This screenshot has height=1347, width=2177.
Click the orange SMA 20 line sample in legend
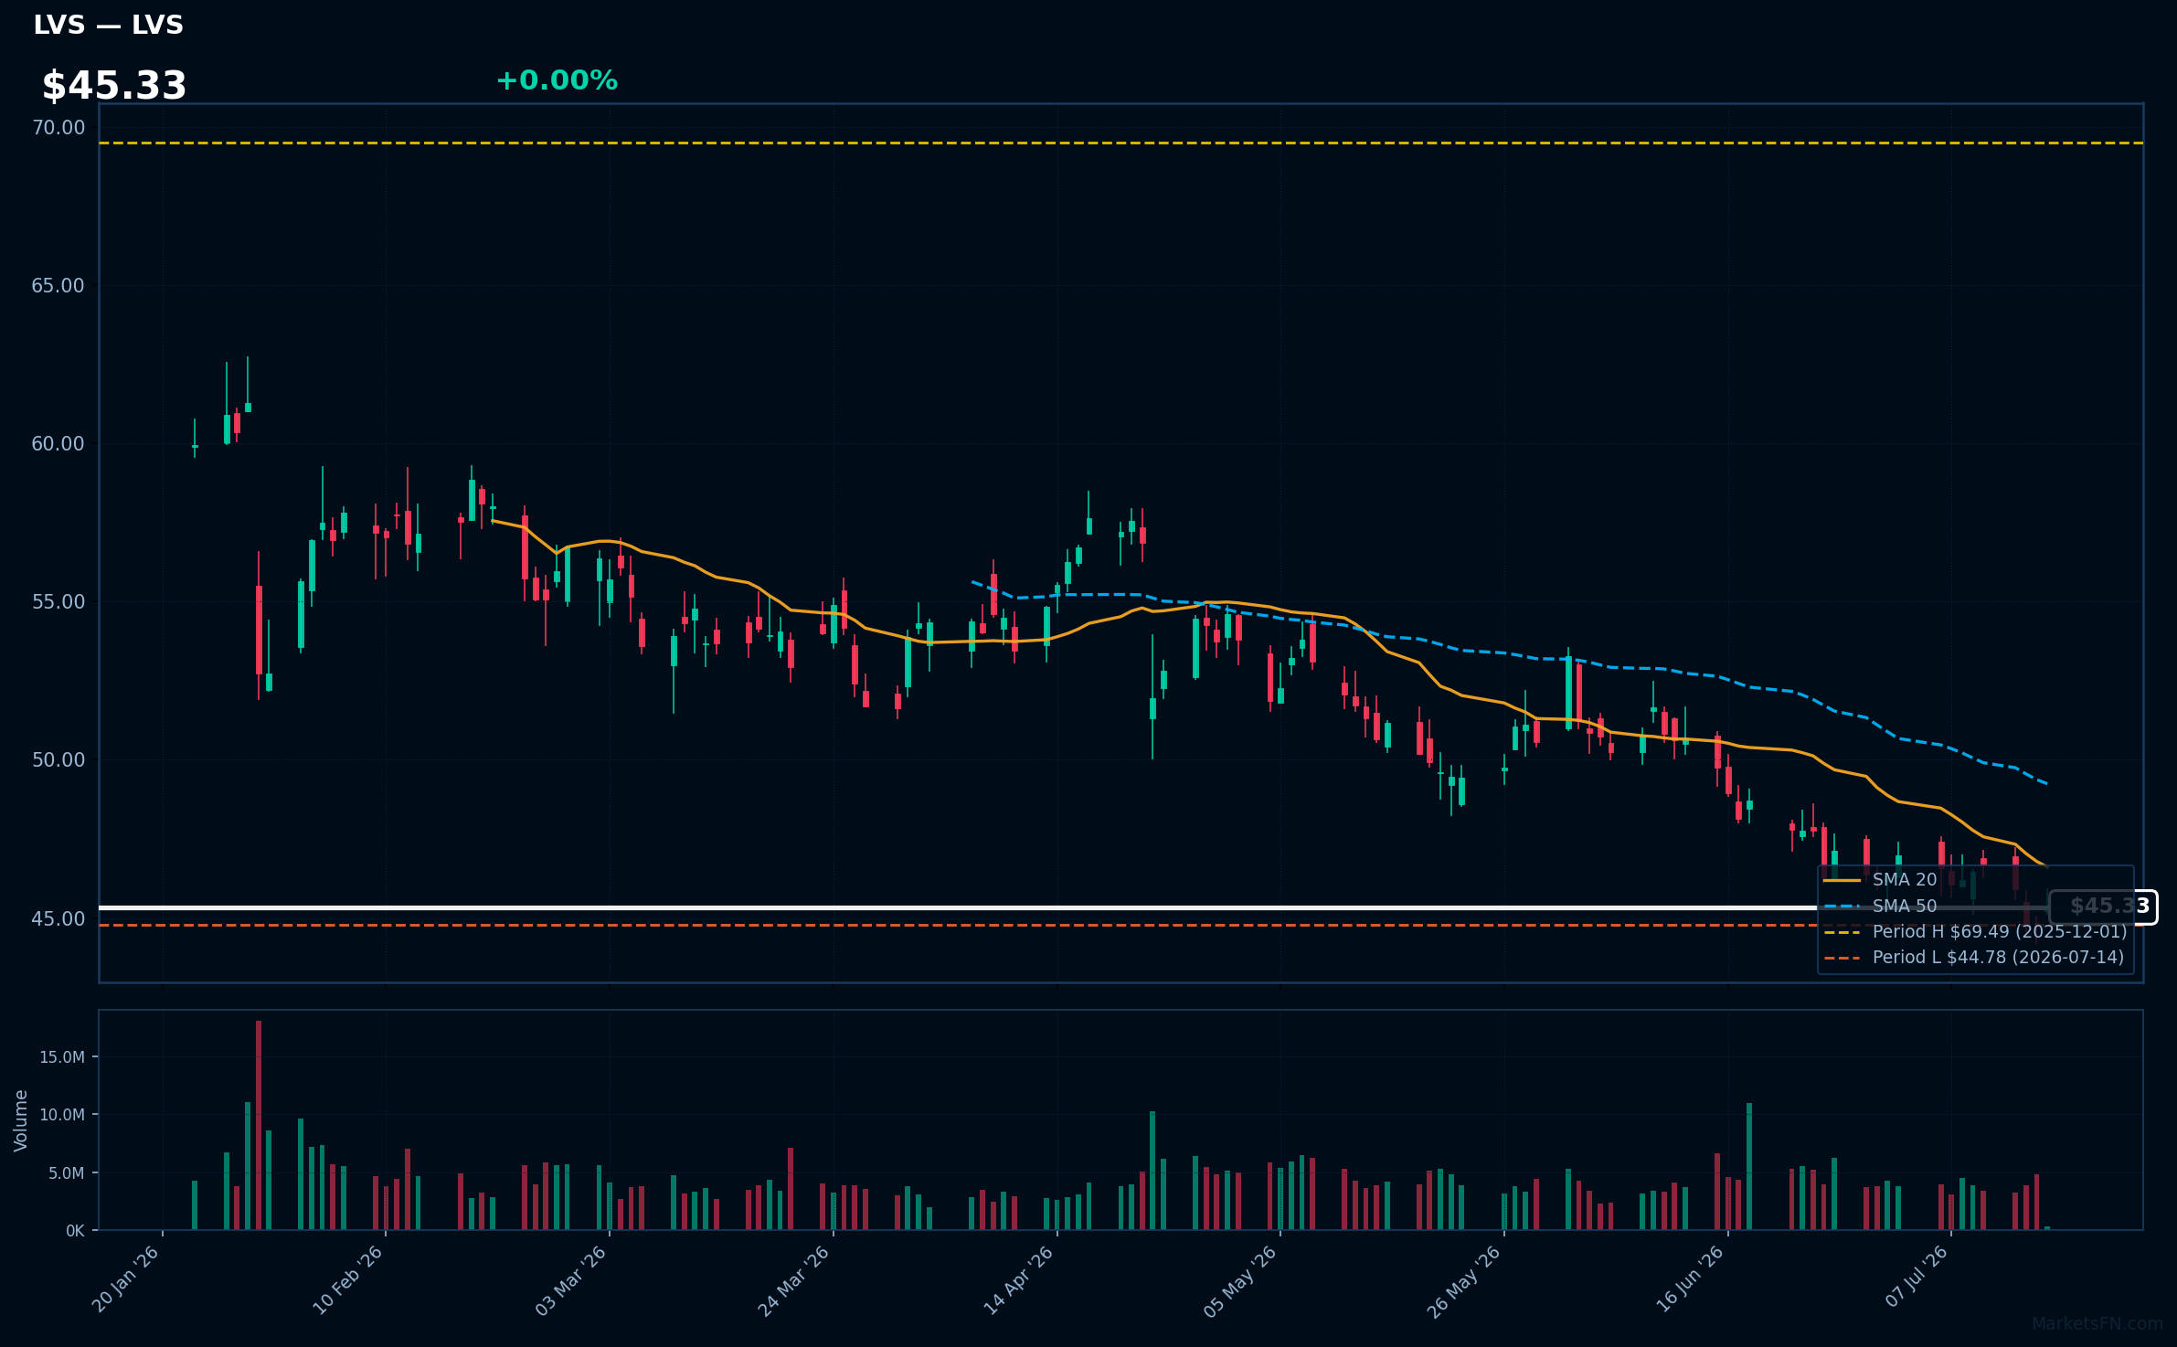1842,880
